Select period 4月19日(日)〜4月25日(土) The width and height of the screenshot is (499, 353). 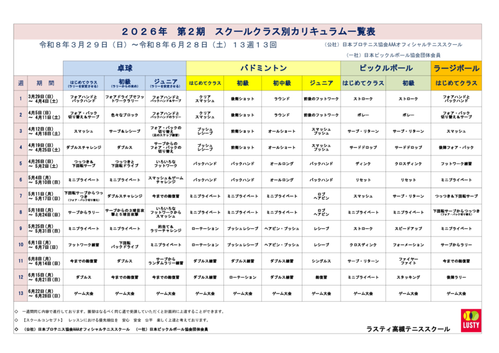(x=45, y=147)
